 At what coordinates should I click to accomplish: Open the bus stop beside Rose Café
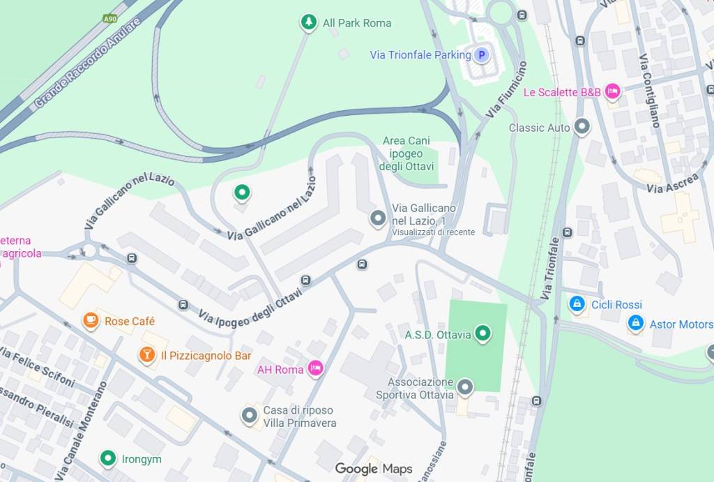point(183,305)
